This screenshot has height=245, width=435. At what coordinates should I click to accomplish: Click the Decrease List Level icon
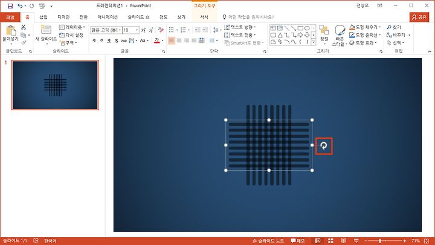(x=197, y=30)
